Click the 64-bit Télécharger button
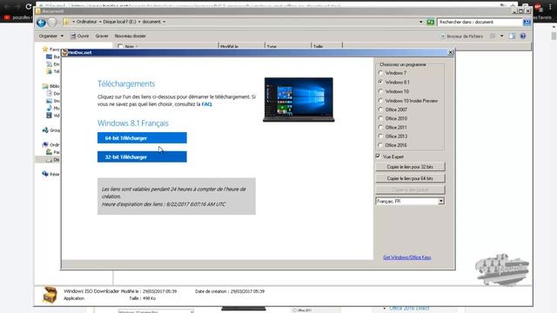The height and width of the screenshot is (313, 557). (142, 138)
